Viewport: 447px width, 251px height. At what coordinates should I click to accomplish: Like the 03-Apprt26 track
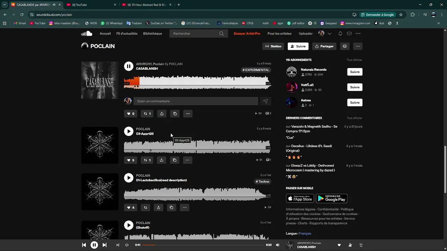(x=130, y=160)
